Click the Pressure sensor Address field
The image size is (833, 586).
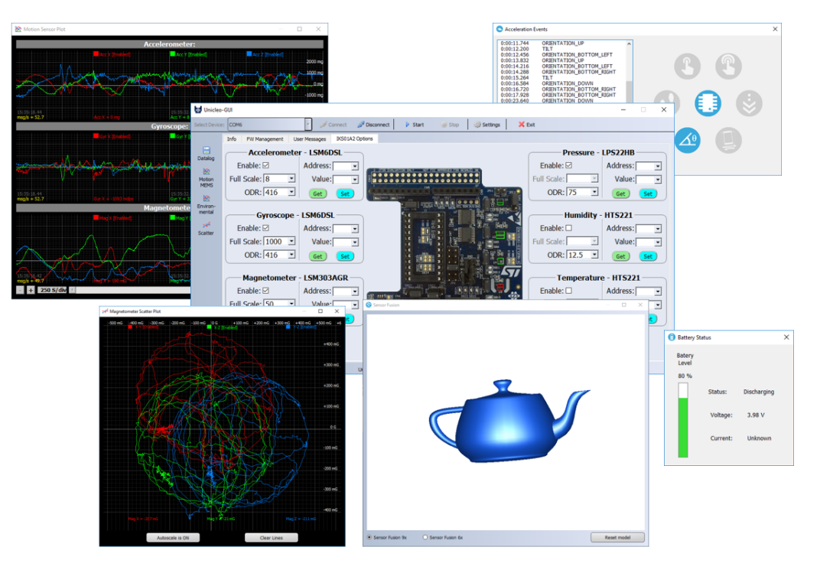[x=649, y=166]
